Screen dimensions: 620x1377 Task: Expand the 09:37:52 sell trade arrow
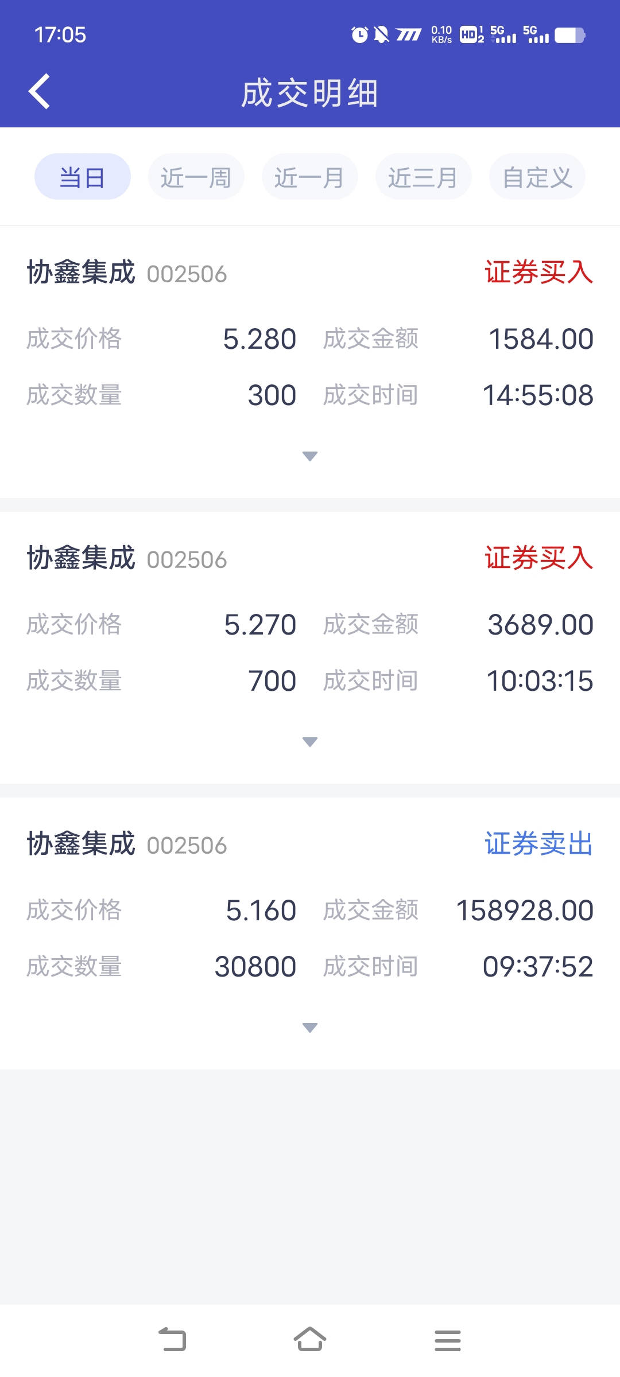(310, 1028)
